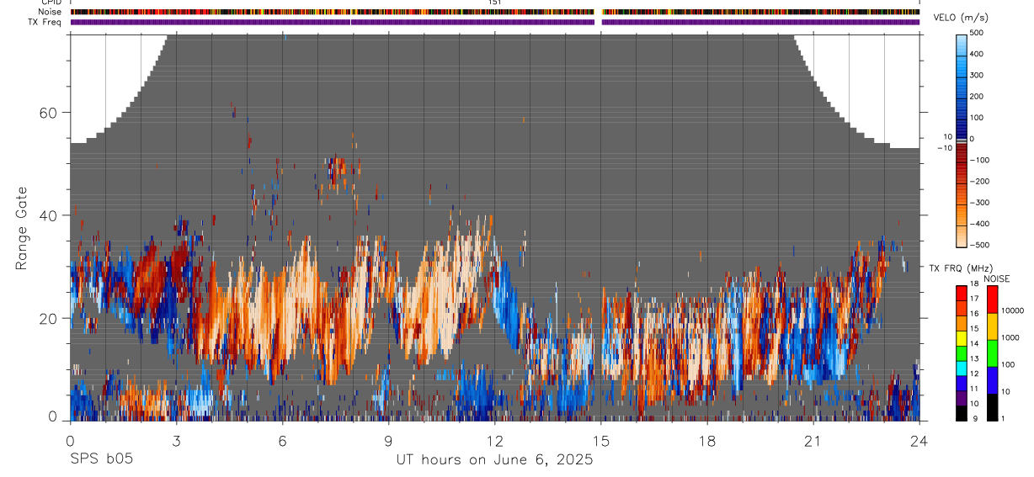Click the 18 tick on UT hours axis
This screenshot has width=1034, height=477.
point(707,439)
